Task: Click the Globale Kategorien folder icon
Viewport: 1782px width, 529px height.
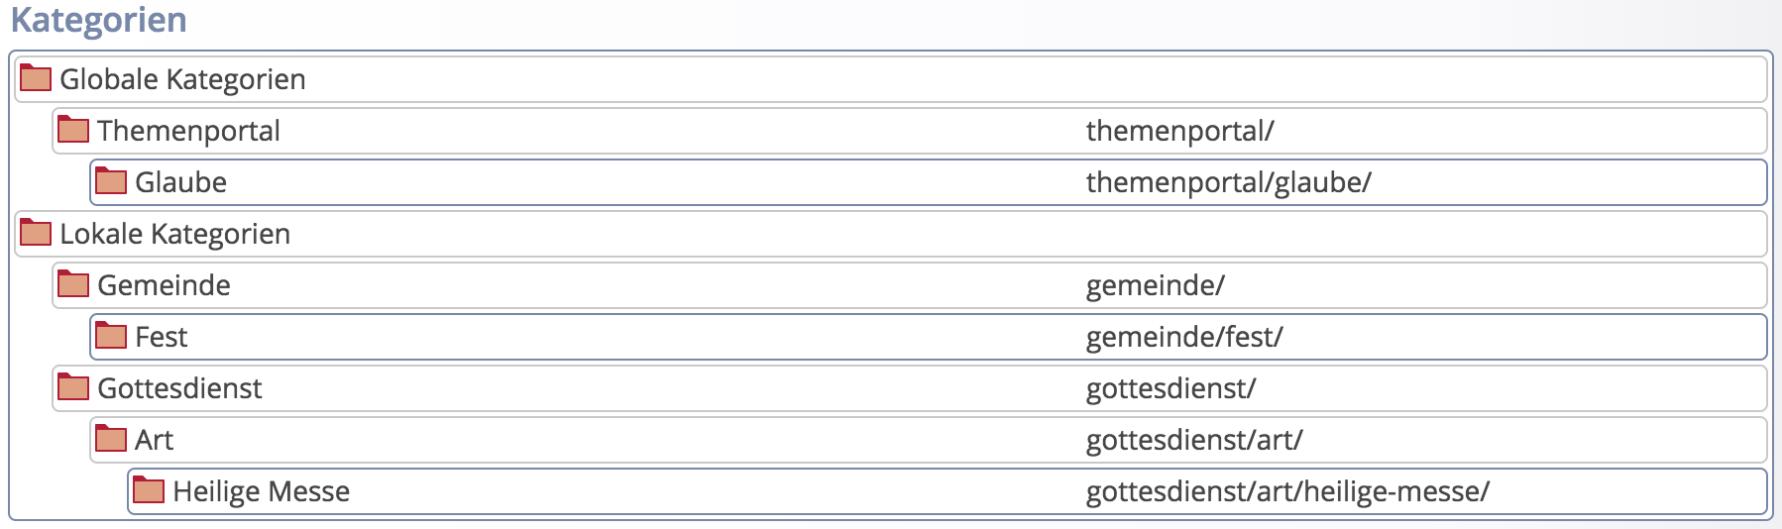Action: click(36, 78)
